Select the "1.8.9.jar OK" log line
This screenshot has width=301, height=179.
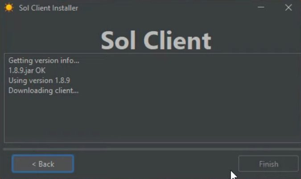(x=27, y=71)
